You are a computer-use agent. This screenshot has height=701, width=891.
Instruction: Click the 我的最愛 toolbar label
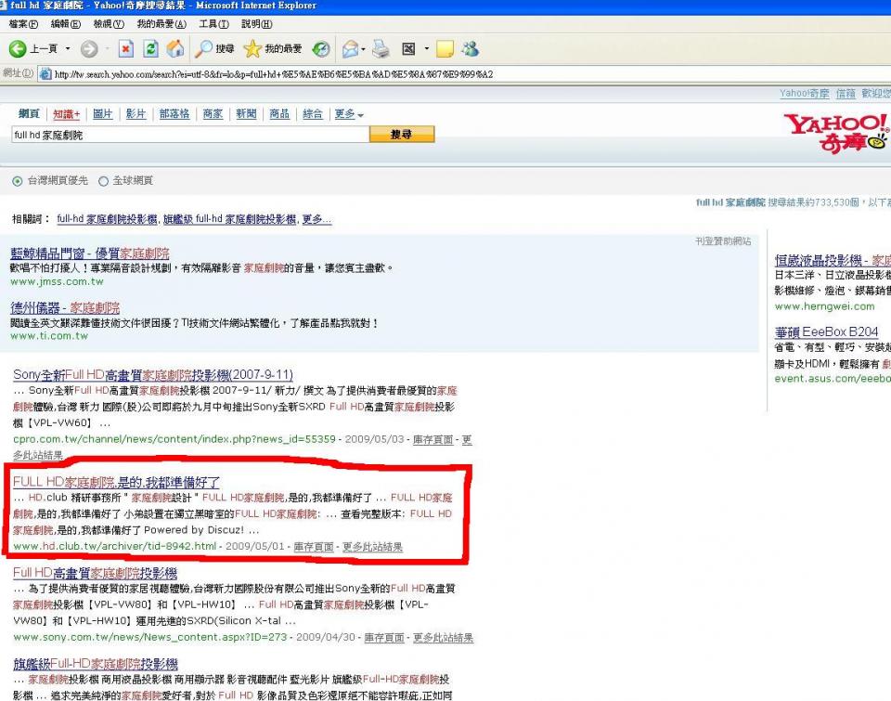(x=283, y=49)
